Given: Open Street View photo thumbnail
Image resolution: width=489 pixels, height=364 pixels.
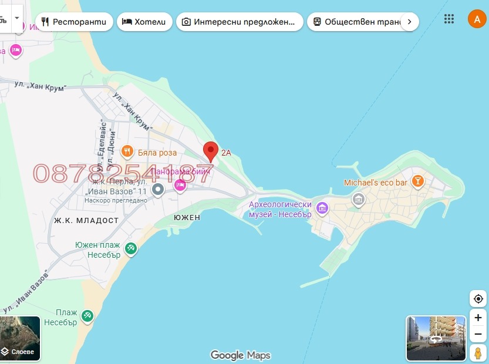Looking at the screenshot, I should click(x=436, y=338).
